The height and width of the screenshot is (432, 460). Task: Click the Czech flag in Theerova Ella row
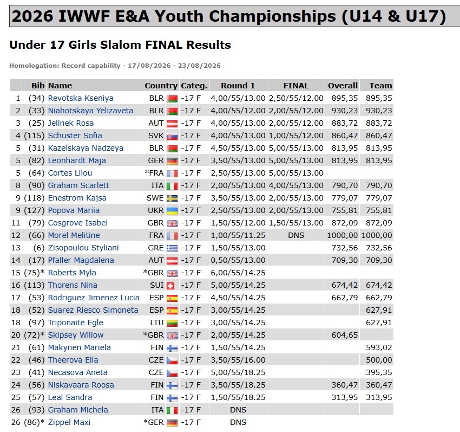pyautogui.click(x=172, y=360)
